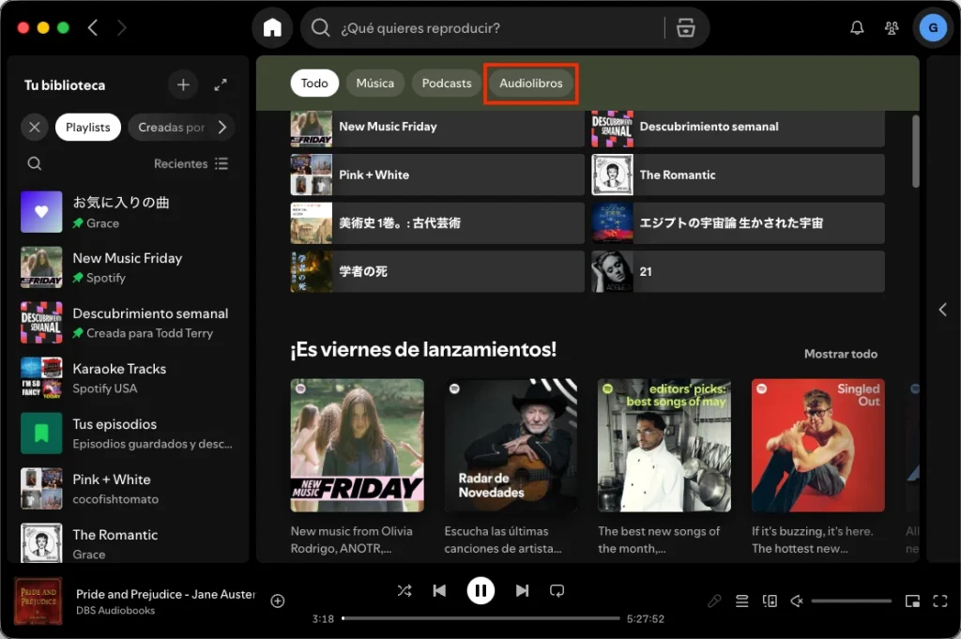Create playlist with plus button in library
The height and width of the screenshot is (639, 961).
tap(183, 84)
